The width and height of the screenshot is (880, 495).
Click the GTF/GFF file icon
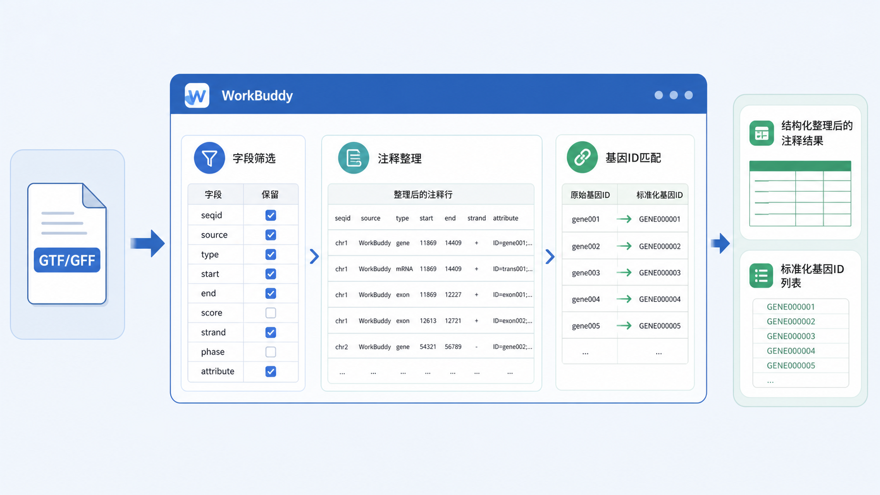coord(67,244)
